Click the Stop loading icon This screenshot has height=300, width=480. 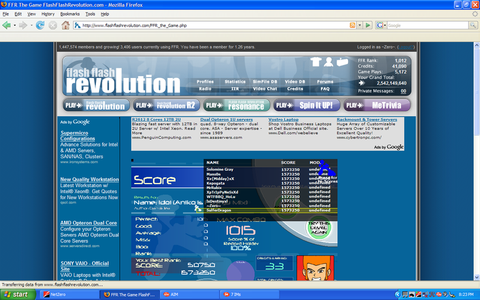[53, 25]
